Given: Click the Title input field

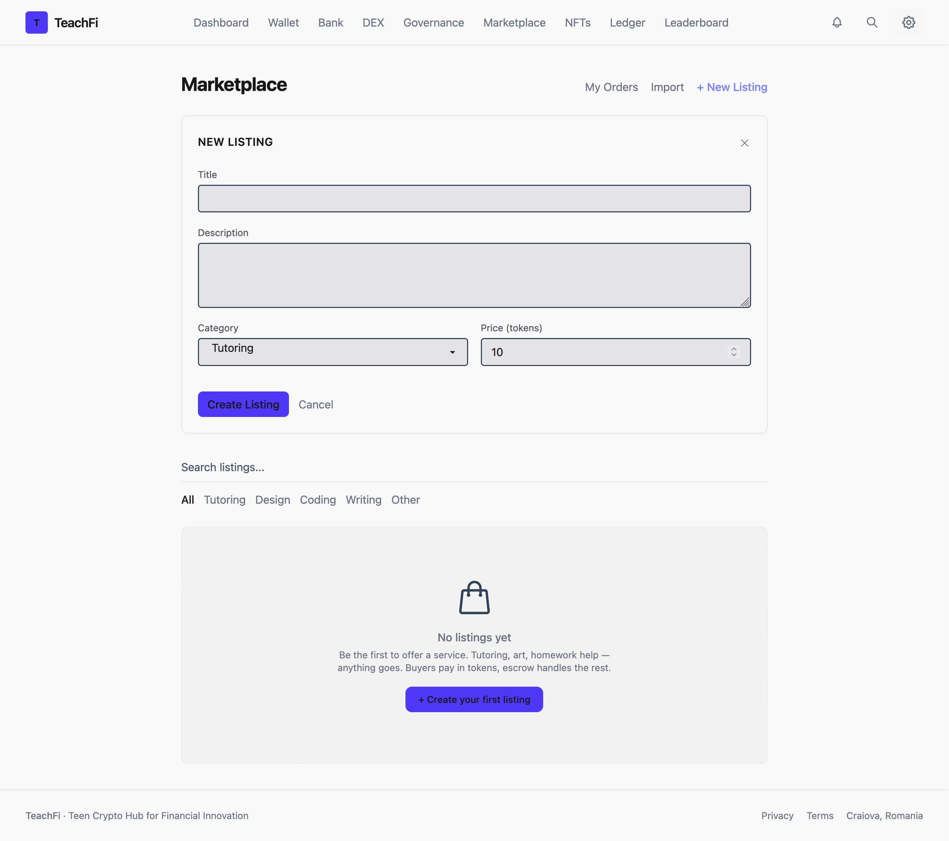Looking at the screenshot, I should [x=474, y=198].
